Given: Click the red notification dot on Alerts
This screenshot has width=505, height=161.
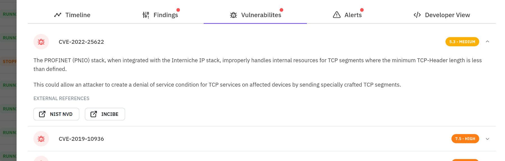Looking at the screenshot, I should tap(362, 10).
